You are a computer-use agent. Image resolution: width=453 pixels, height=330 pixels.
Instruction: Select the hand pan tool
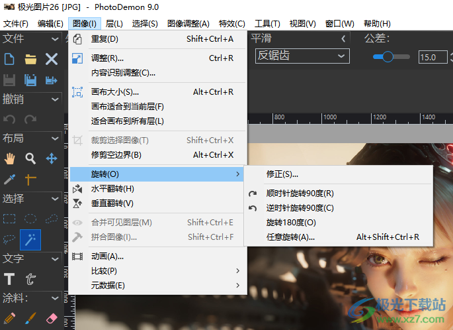[x=9, y=158]
